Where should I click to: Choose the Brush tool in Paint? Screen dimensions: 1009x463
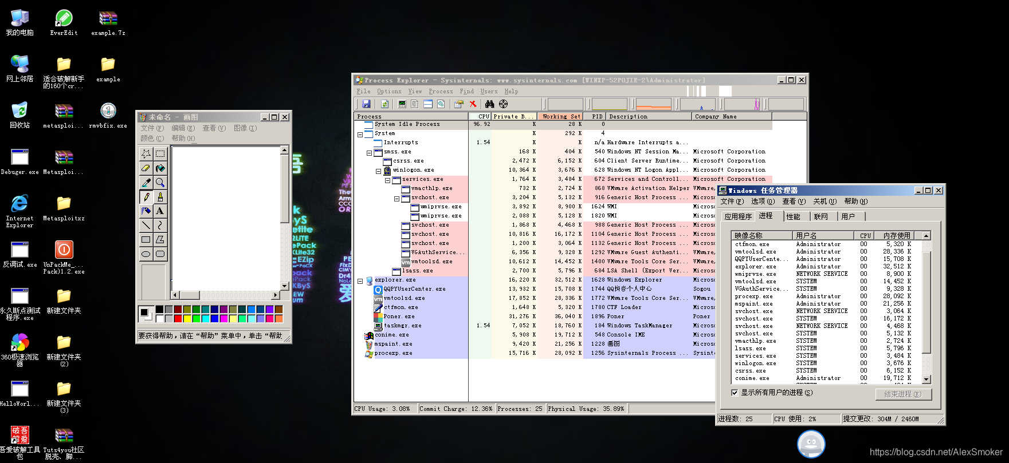pyautogui.click(x=160, y=197)
